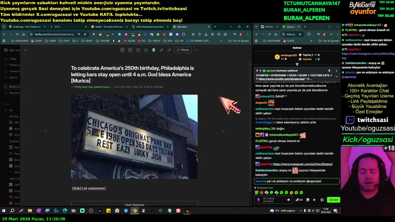Open article more options ellipsis
Image resolution: width=395 pixels, height=222 pixels.
tap(196, 50)
